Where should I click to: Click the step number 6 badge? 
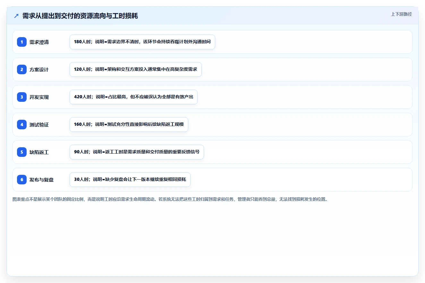(22, 180)
